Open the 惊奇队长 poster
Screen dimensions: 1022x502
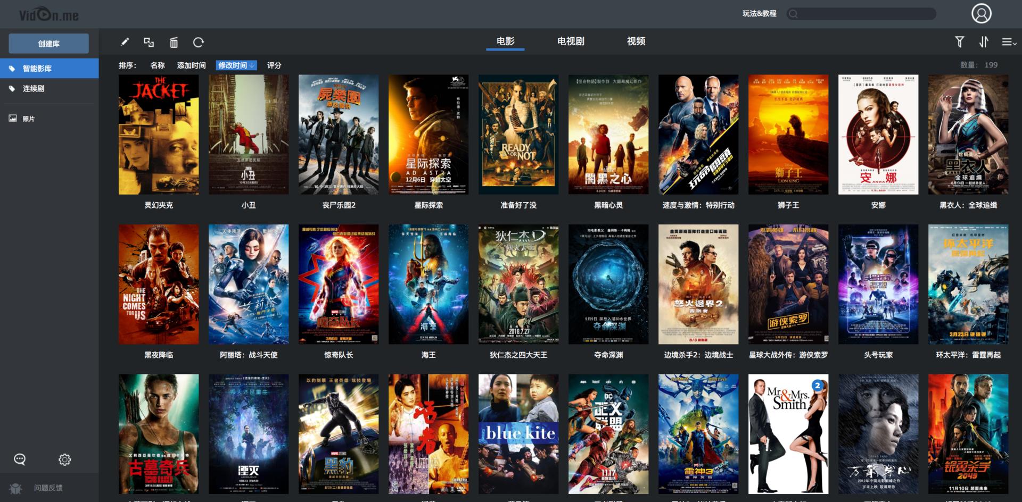tap(339, 285)
